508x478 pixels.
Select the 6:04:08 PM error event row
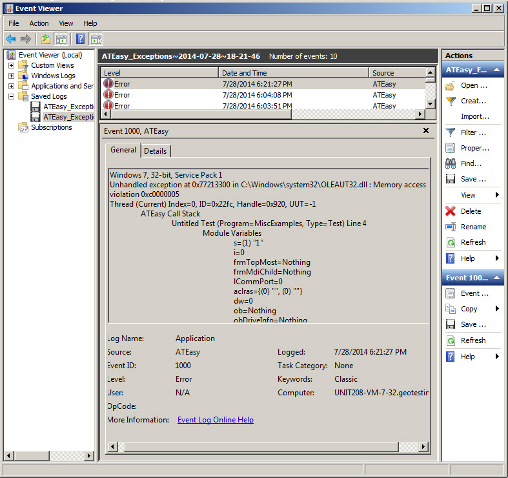tap(258, 95)
